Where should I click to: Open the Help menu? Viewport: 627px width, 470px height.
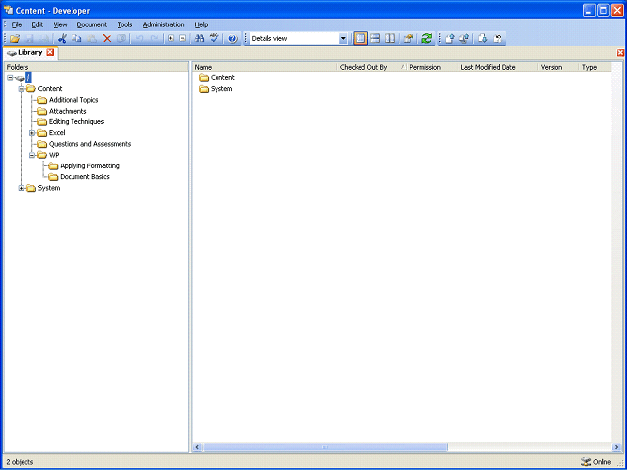tap(201, 24)
